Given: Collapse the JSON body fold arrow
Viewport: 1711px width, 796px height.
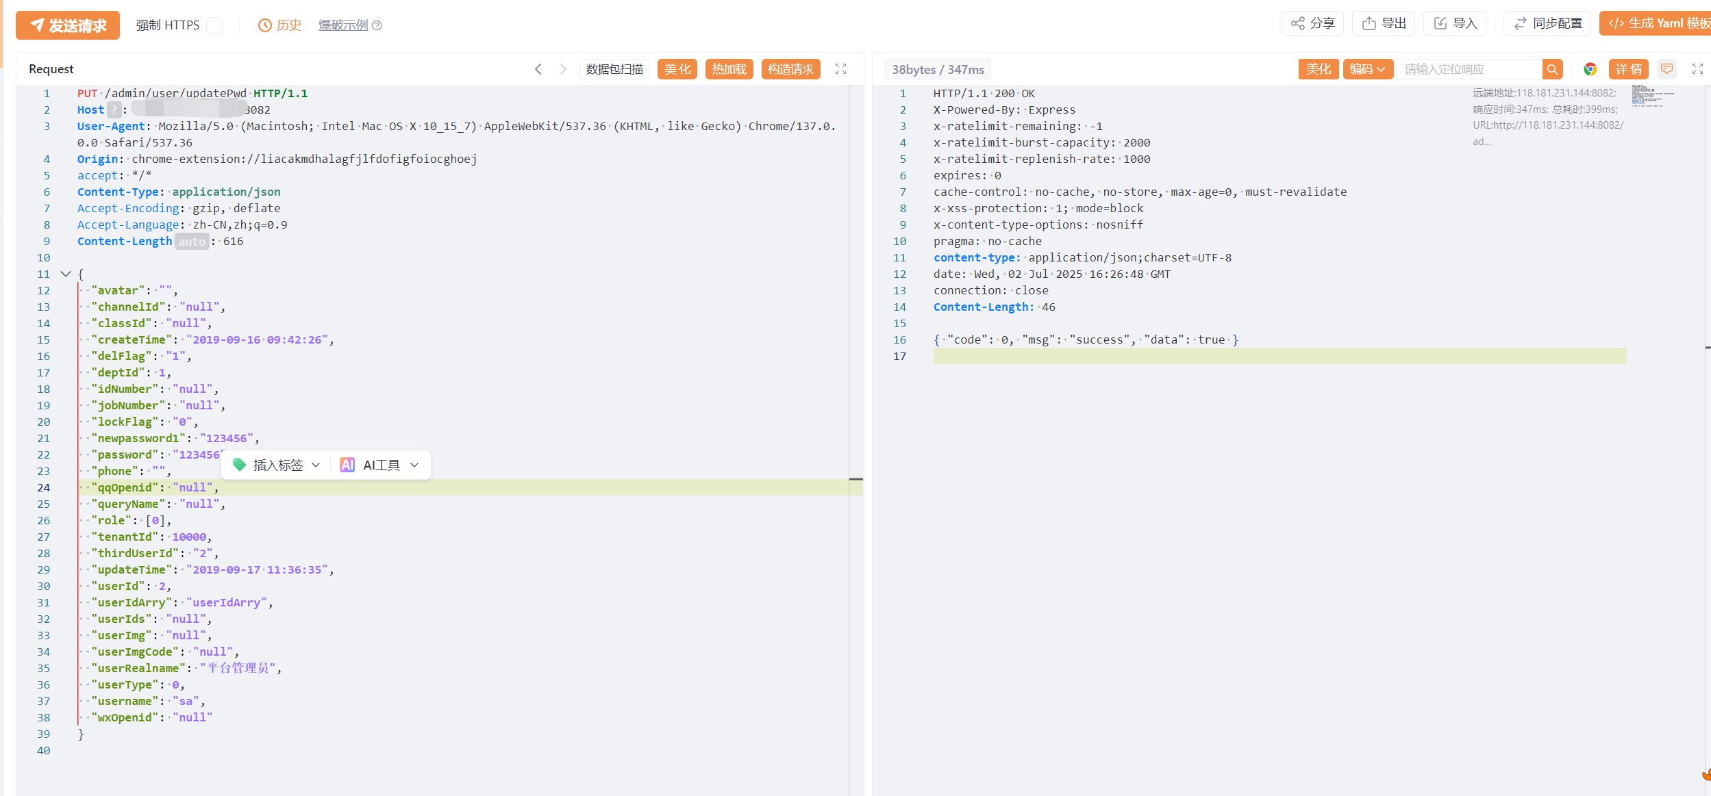Looking at the screenshot, I should click(66, 274).
